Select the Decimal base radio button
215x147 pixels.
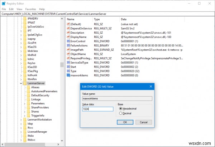(x=120, y=113)
